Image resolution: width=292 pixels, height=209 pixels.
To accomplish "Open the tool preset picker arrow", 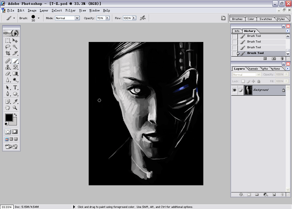I will pos(14,18).
